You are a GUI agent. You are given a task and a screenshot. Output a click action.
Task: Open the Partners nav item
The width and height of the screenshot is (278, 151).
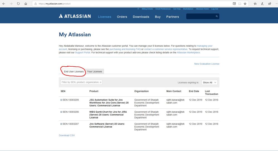tap(173, 17)
